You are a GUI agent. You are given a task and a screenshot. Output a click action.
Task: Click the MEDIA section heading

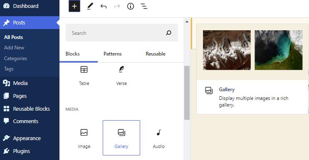click(x=72, y=109)
